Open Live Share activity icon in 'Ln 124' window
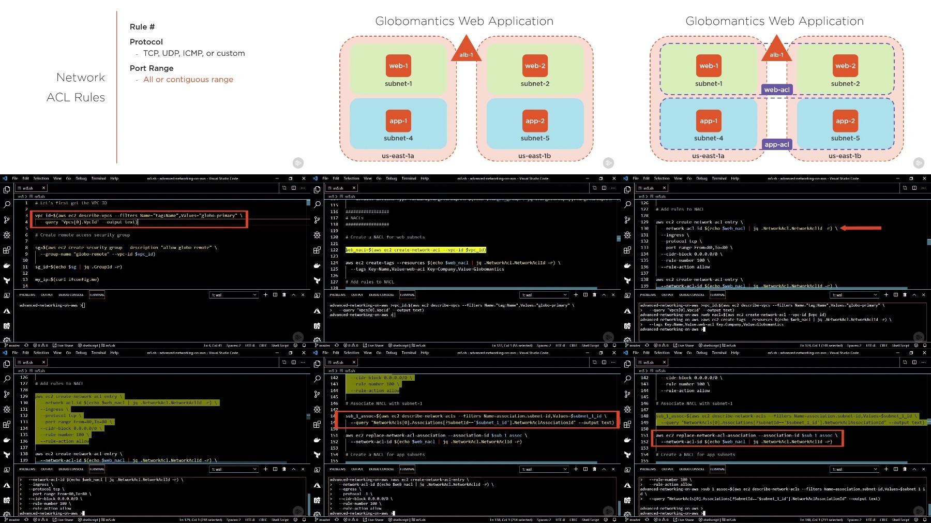Image resolution: width=931 pixels, height=523 pixels. (627, 326)
